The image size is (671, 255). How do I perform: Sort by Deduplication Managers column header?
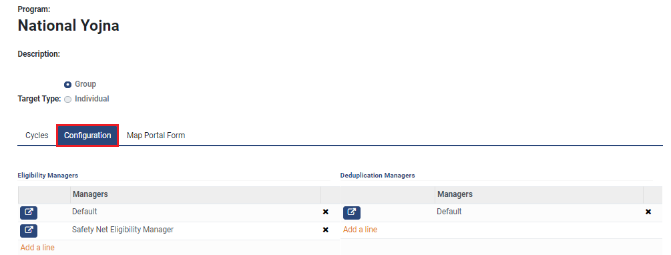pos(455,194)
